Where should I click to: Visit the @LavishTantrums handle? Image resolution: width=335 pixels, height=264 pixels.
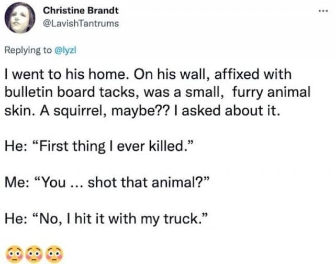coord(81,23)
